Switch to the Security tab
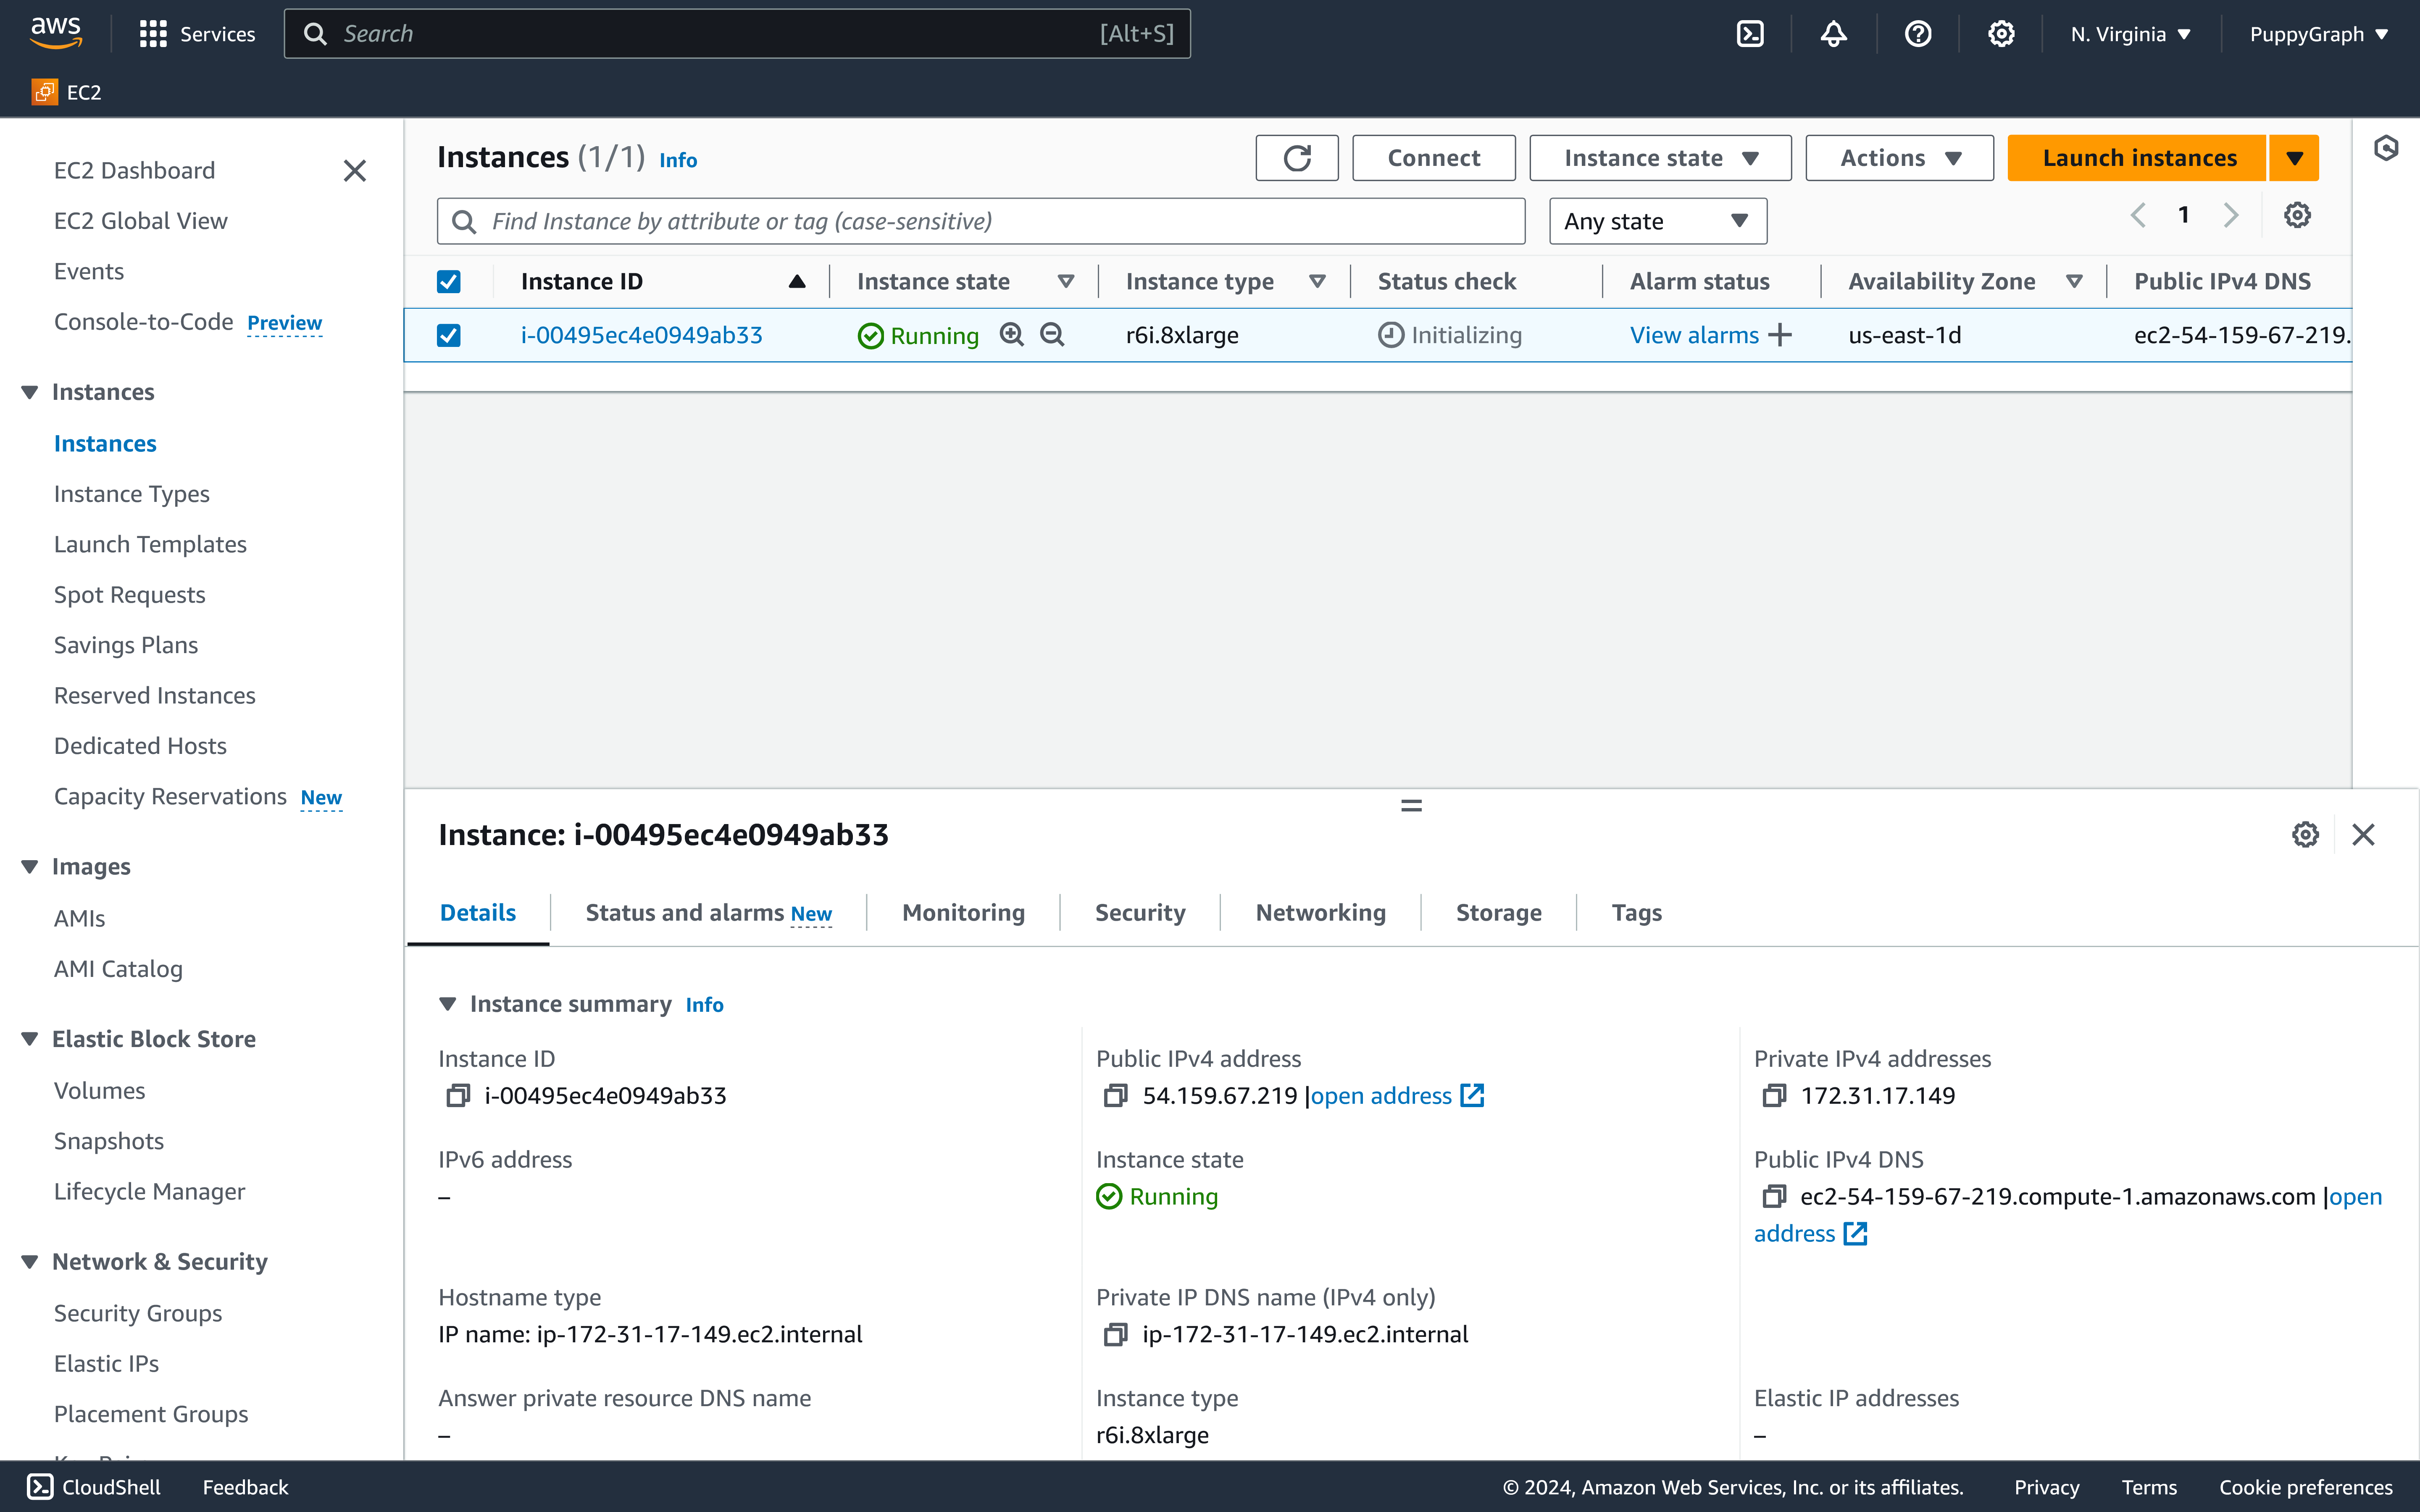 pos(1140,913)
